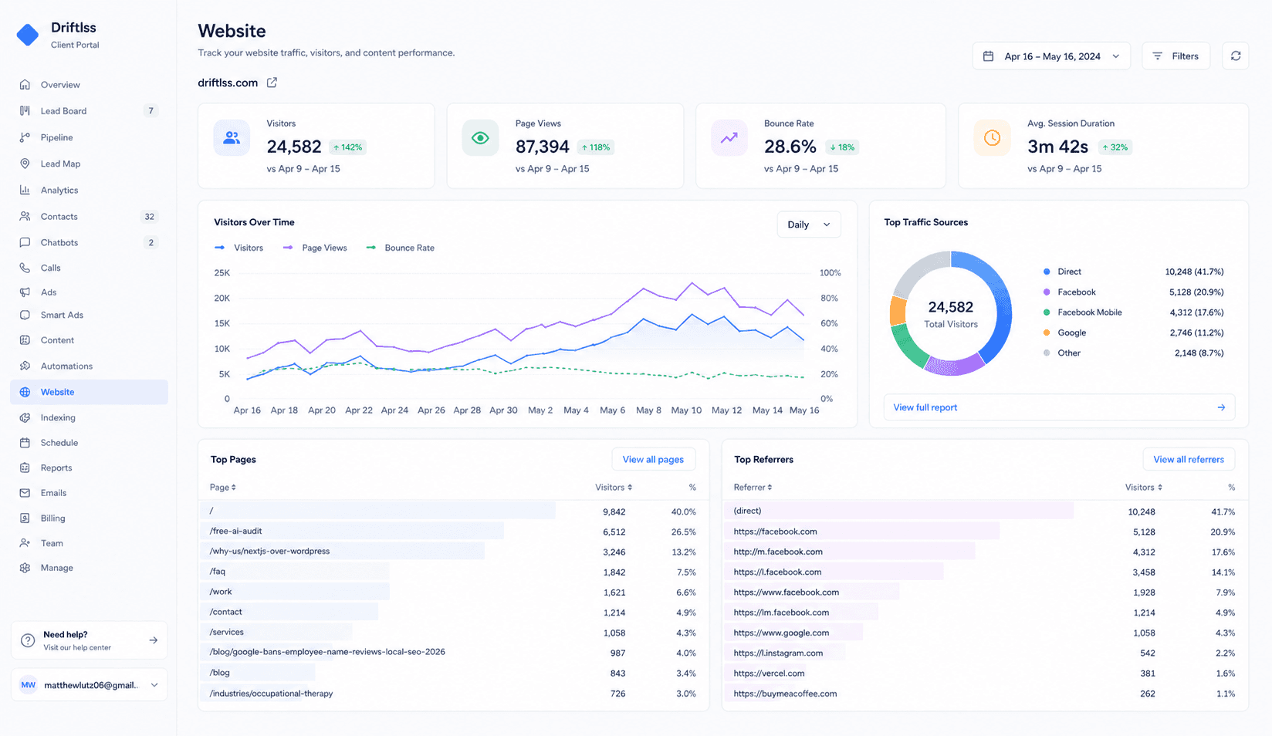This screenshot has height=736, width=1272.
Task: Open the Filters button
Action: pyautogui.click(x=1176, y=56)
